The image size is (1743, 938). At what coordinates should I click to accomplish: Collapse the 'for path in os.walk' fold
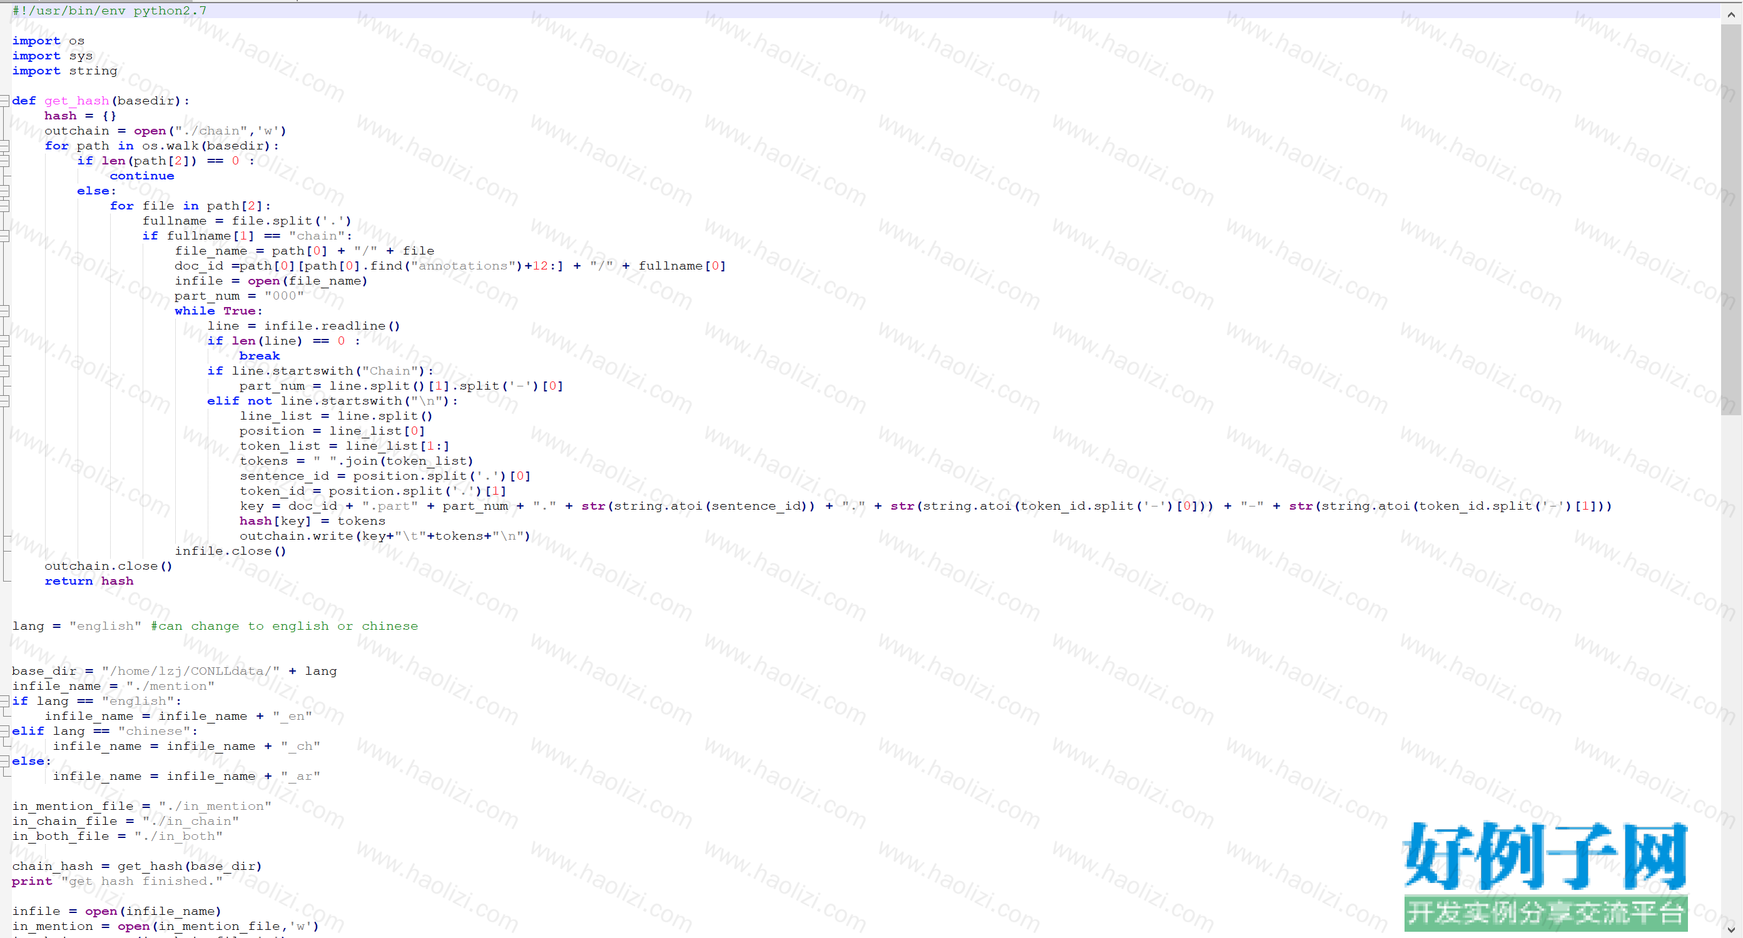click(x=5, y=146)
